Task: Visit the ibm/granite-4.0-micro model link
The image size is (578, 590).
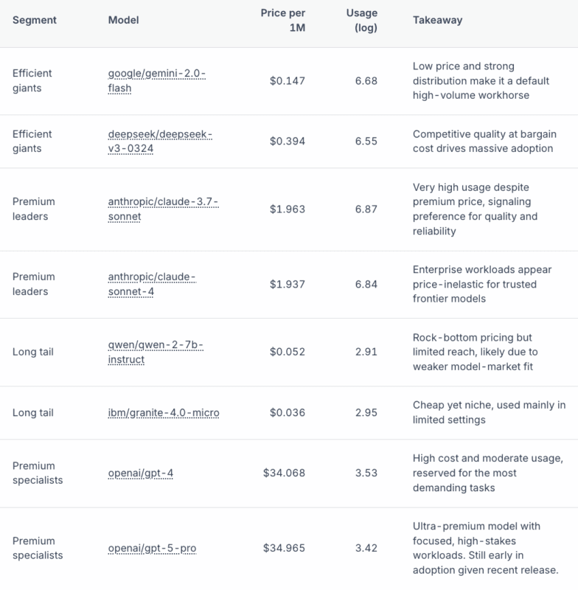Action: pos(164,412)
